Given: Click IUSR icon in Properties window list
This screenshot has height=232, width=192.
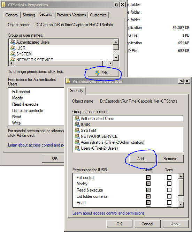Looking at the screenshot, I should 13,48.
